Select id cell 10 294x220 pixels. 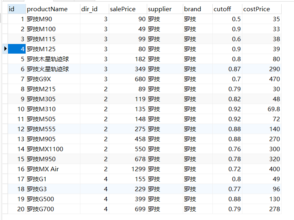coord(17,109)
